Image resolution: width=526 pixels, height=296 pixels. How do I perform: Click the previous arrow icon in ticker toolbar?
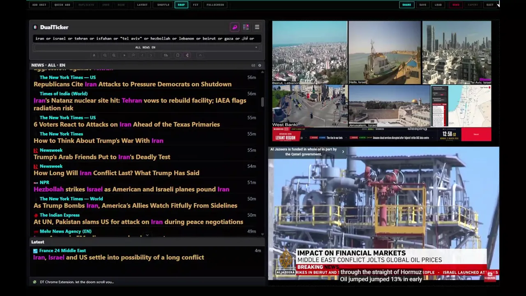tap(142, 55)
